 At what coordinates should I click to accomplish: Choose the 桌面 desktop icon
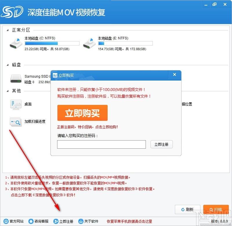tap(16, 105)
